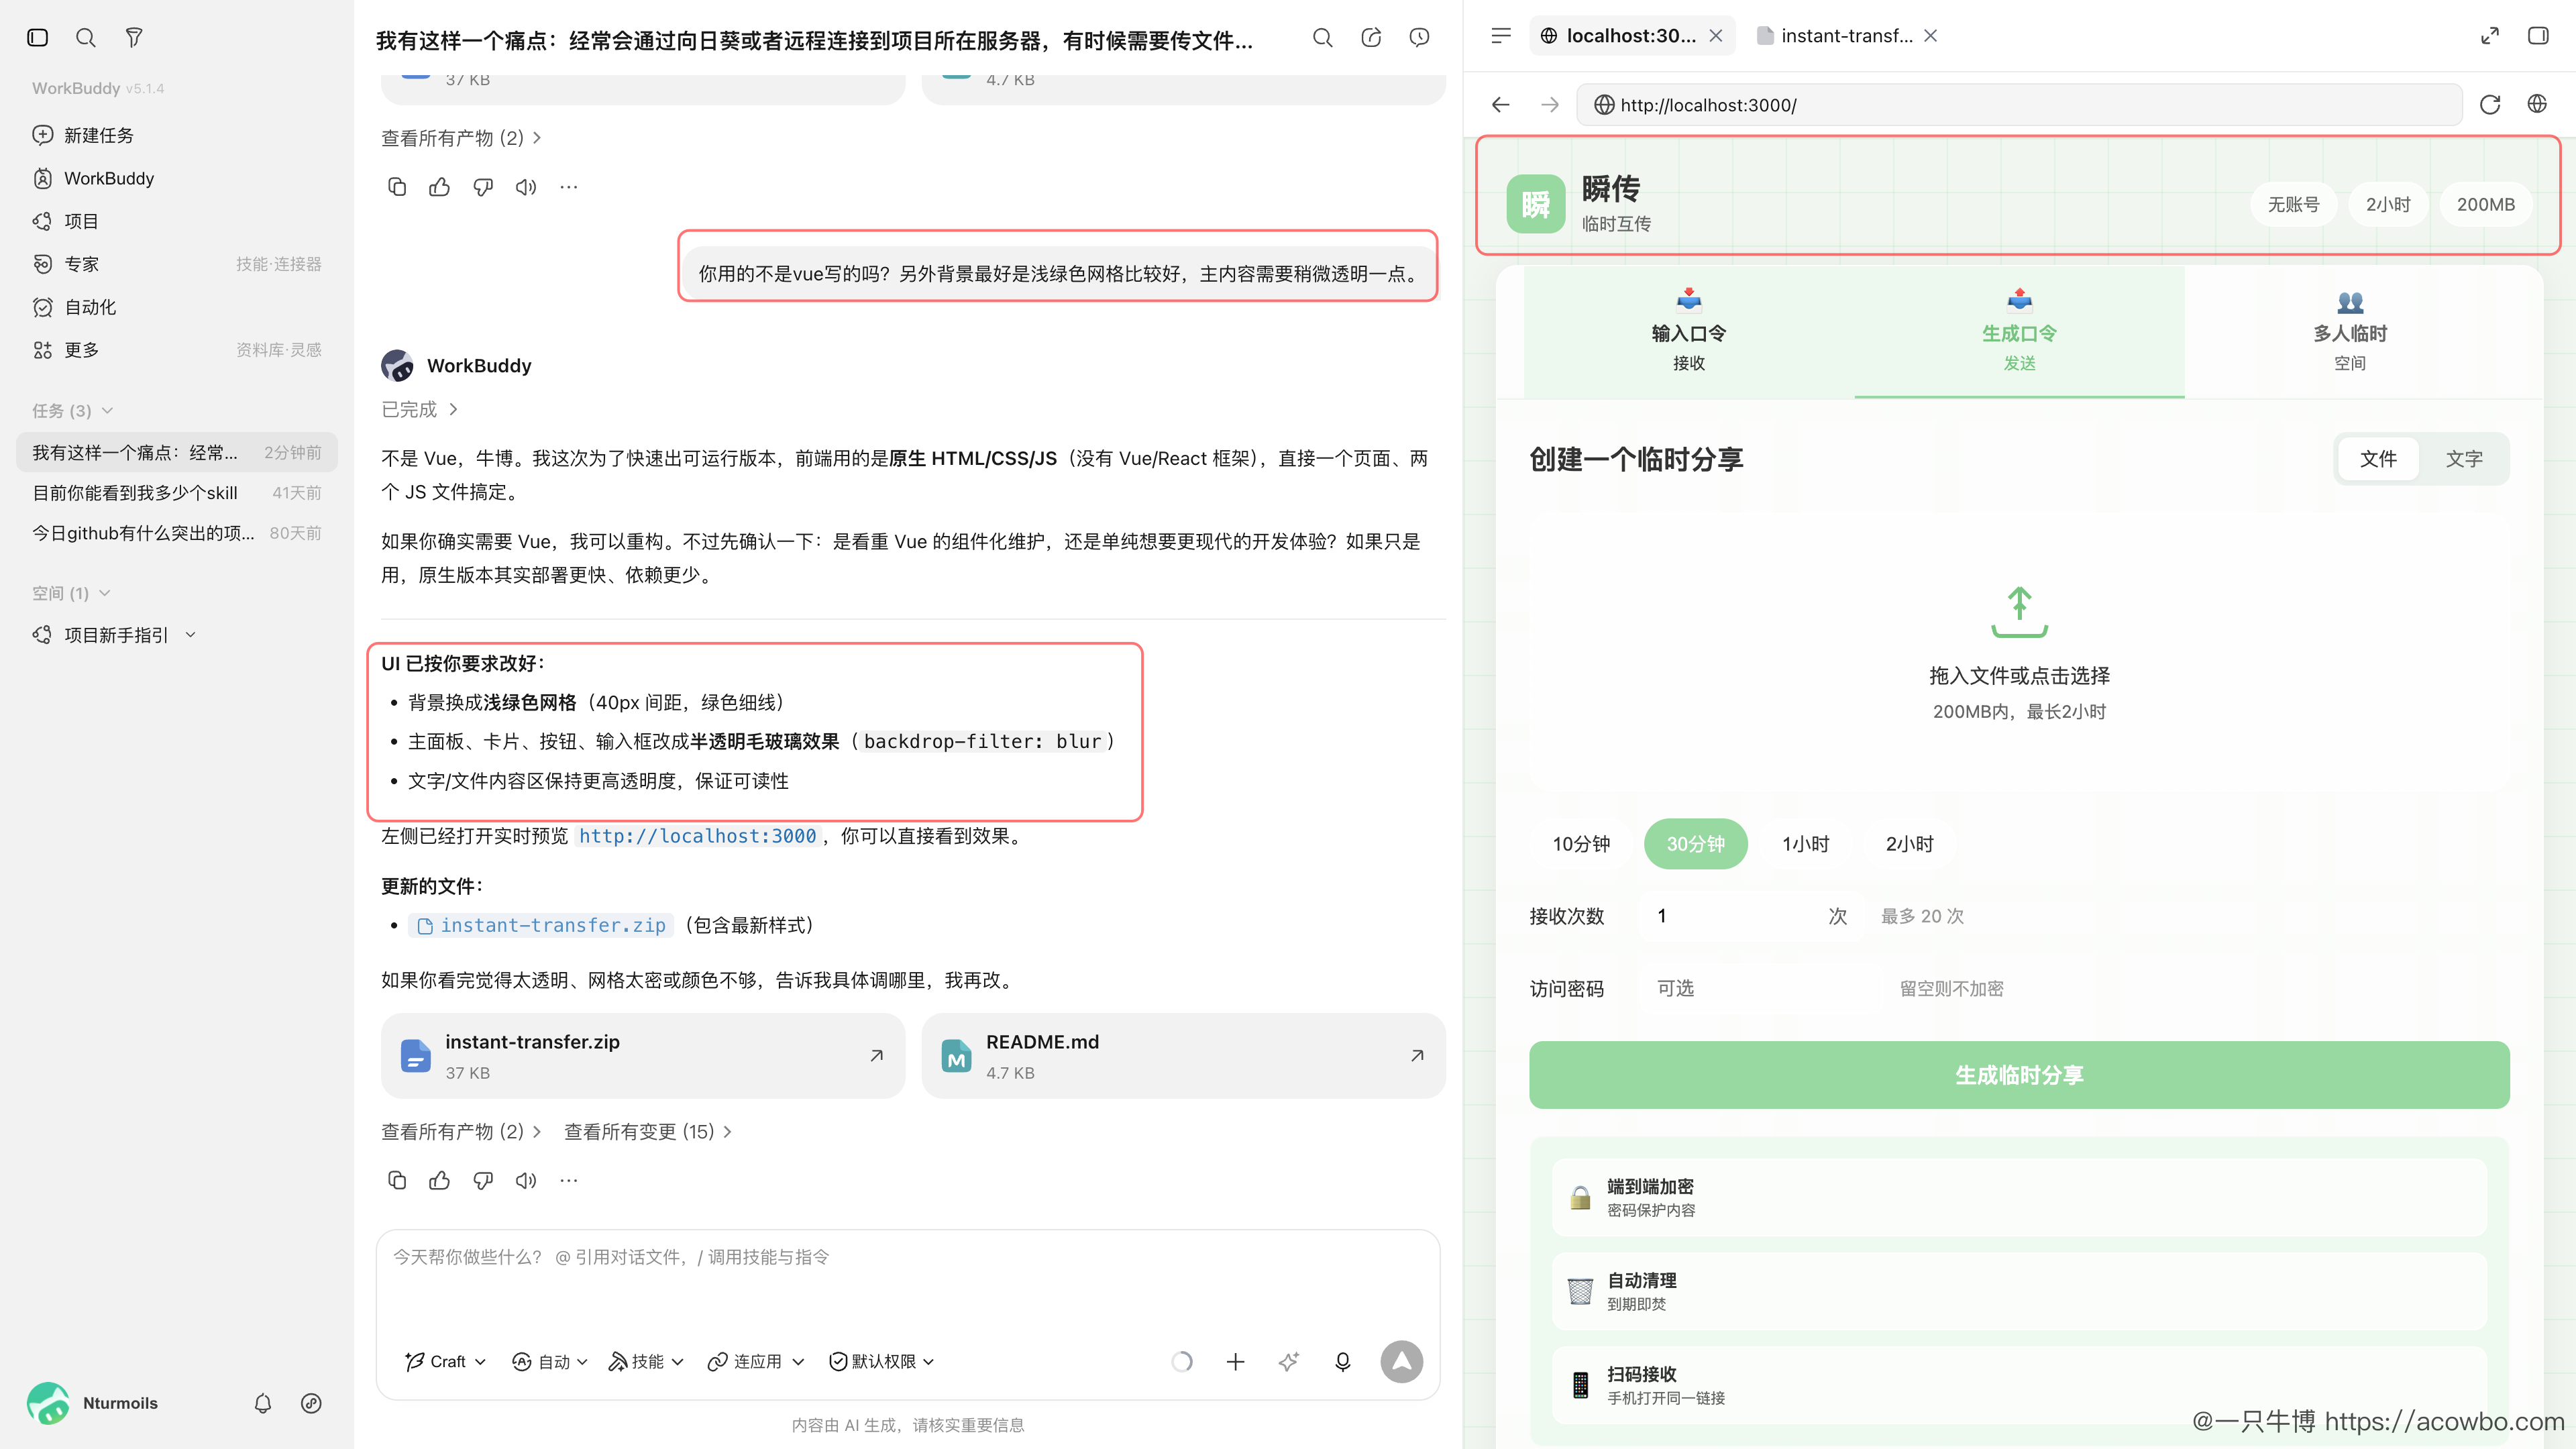The image size is (2576, 1449).
Task: Thumbs up the latest WorkBuddy reply
Action: (x=440, y=1181)
